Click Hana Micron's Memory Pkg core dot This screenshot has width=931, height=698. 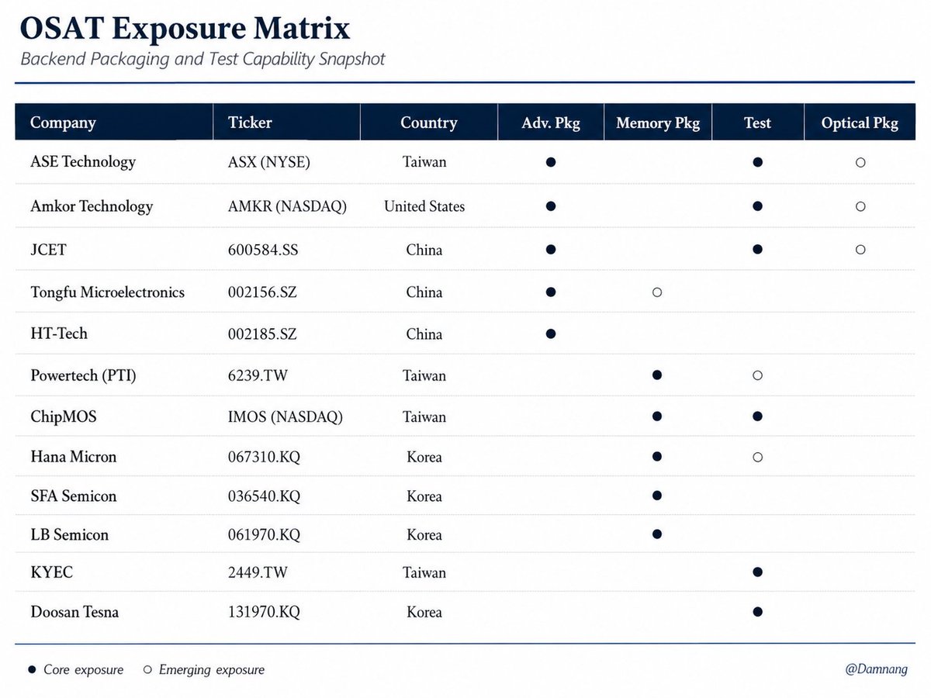657,457
